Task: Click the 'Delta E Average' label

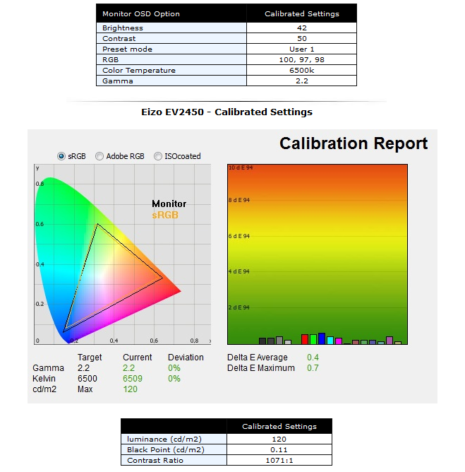Action: 258,358
